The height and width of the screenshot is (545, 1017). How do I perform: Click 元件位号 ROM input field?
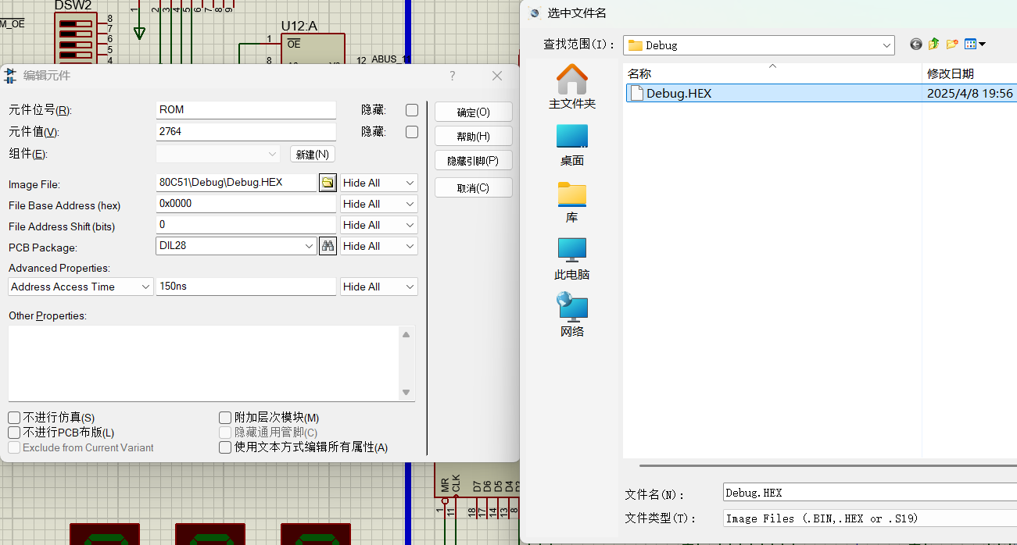point(246,110)
